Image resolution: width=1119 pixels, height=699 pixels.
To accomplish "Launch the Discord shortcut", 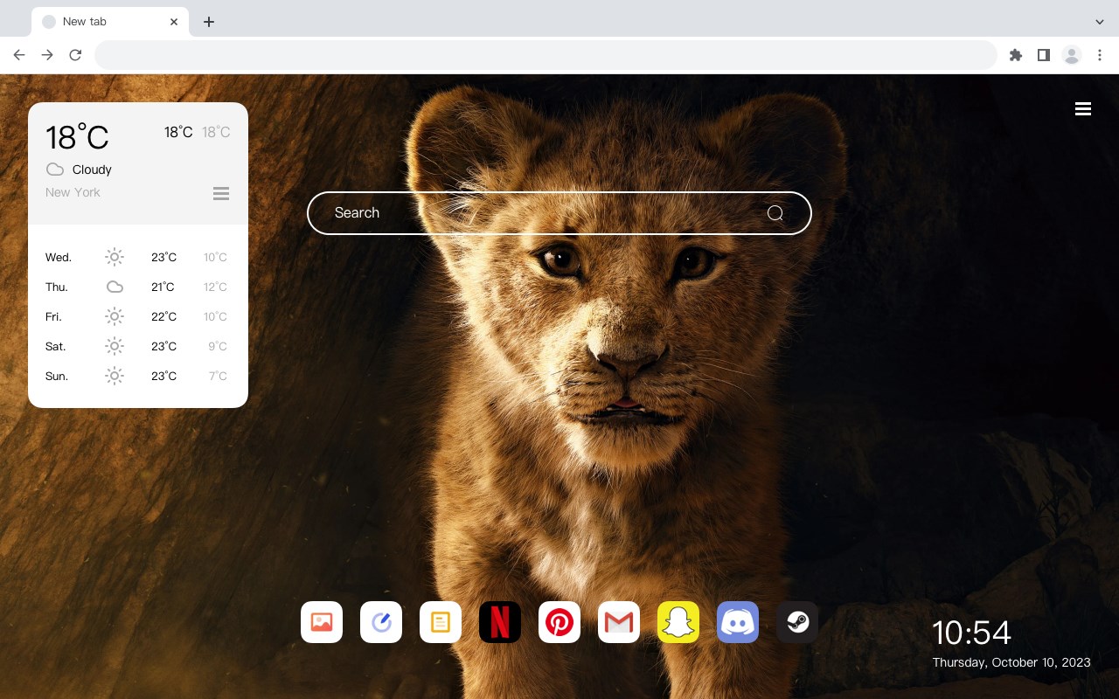I will pyautogui.click(x=738, y=622).
